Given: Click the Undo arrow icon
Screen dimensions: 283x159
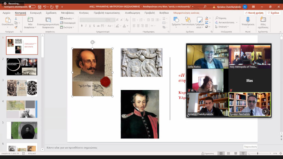Looking at the screenshot, I should pos(45,7).
